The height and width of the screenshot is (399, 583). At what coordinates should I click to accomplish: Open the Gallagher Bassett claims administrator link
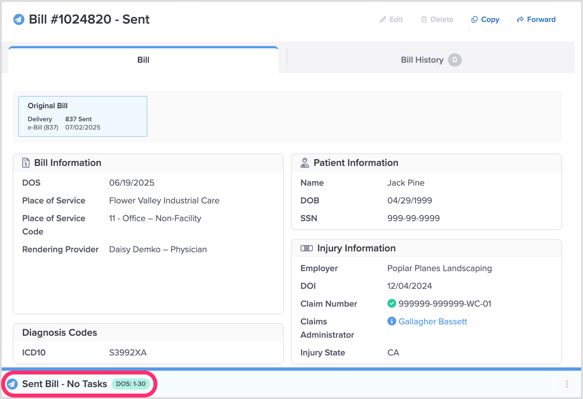point(433,321)
